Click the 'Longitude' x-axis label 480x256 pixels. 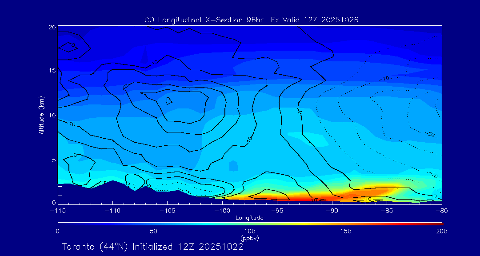click(x=249, y=217)
